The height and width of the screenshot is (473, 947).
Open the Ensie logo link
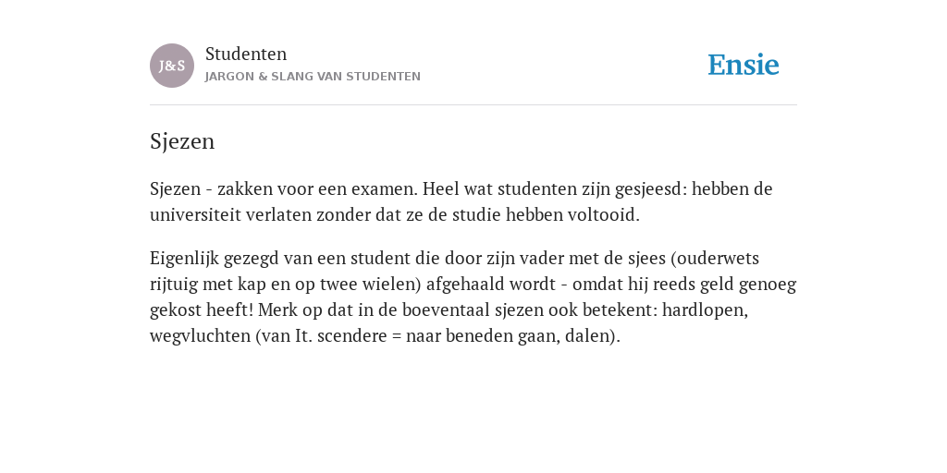(x=744, y=65)
